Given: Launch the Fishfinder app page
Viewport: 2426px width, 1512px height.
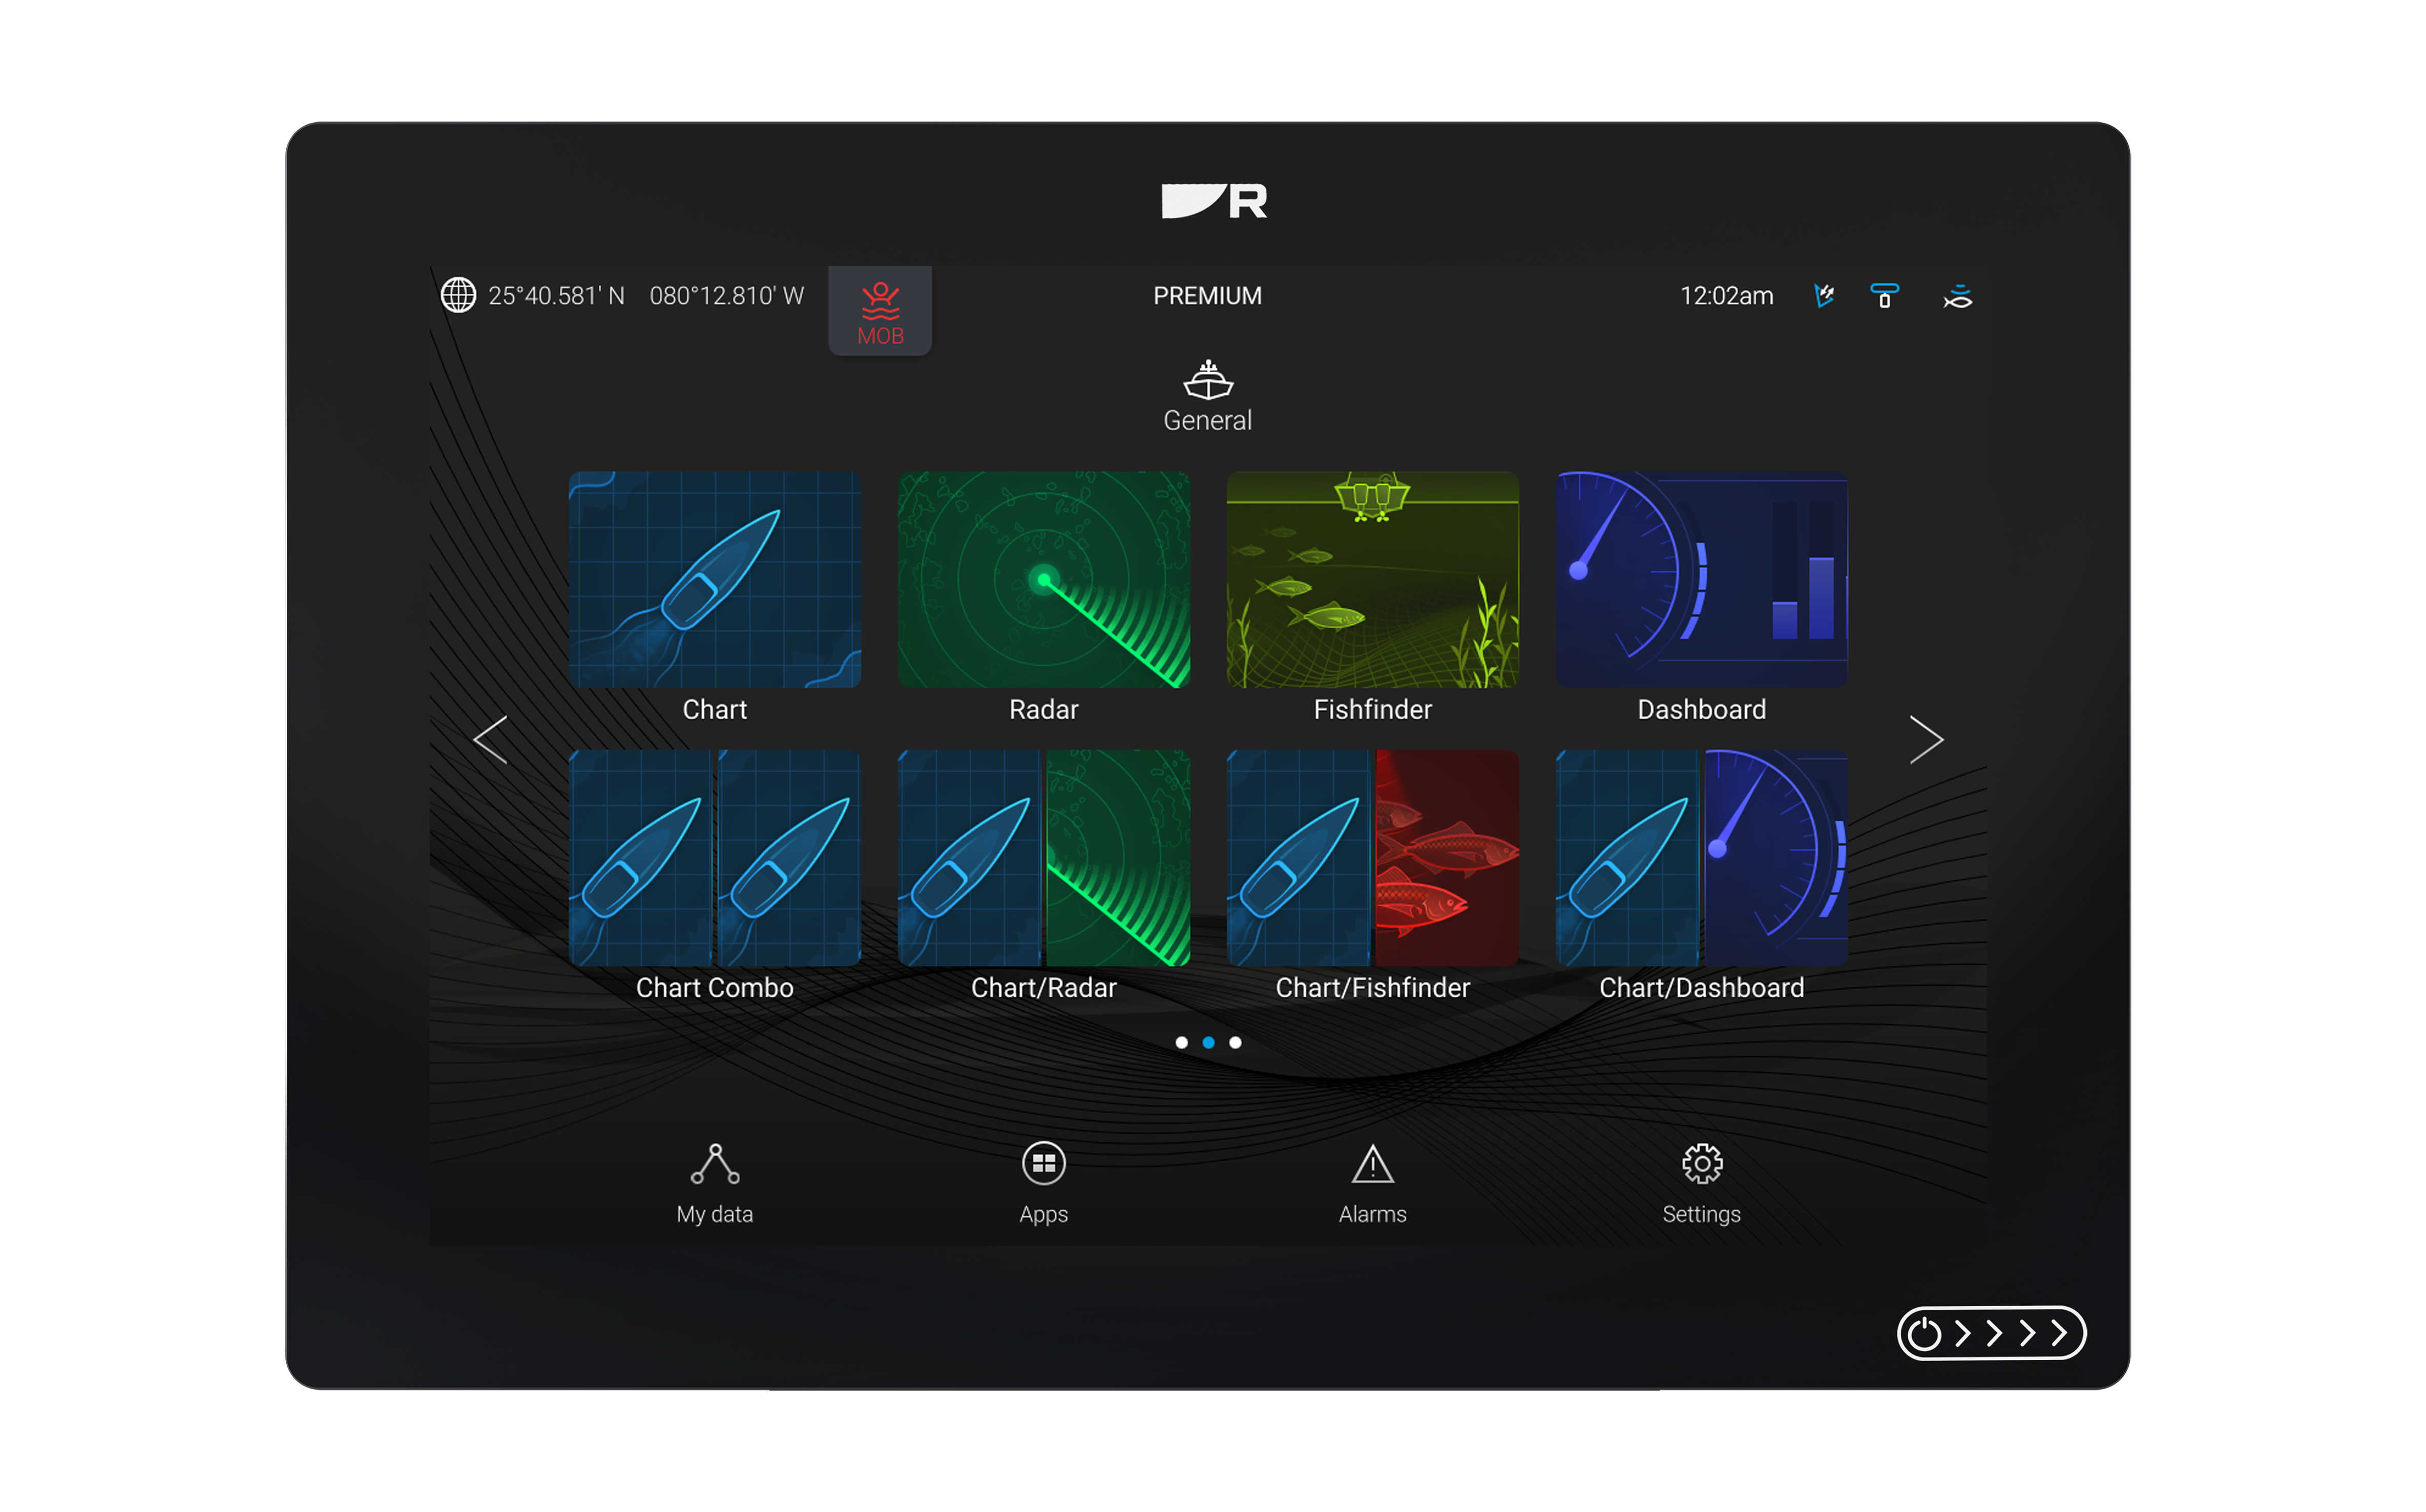Looking at the screenshot, I should pos(1373,580).
